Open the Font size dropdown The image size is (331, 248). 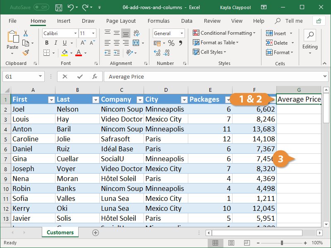coord(93,33)
